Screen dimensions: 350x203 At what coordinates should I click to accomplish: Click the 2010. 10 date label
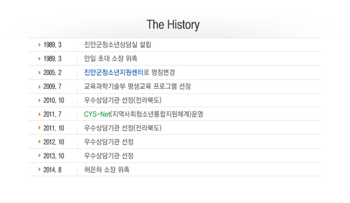54,100
